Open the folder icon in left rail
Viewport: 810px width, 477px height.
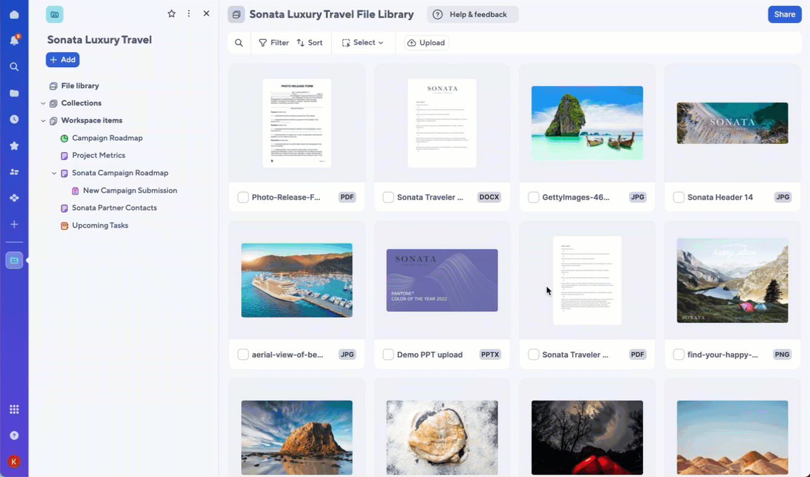pos(14,93)
